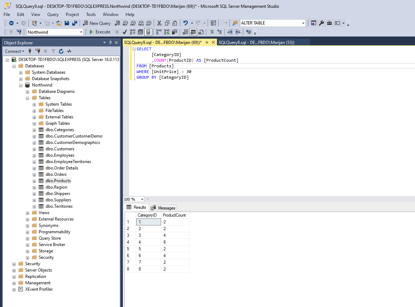Open the Connect dropdown in Object Explorer
Image resolution: width=415 pixels, height=307 pixels.
(x=15, y=51)
